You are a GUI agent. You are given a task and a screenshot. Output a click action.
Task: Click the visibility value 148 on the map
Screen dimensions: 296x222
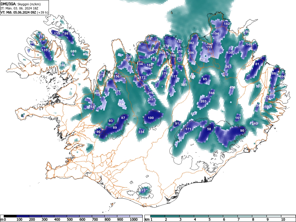click(249, 44)
